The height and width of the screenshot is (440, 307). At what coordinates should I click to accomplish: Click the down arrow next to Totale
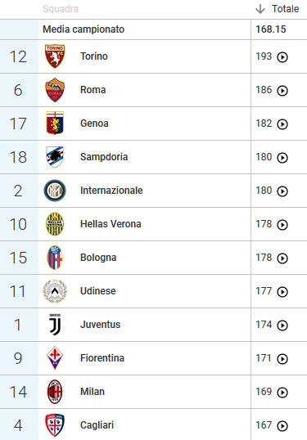pos(260,9)
